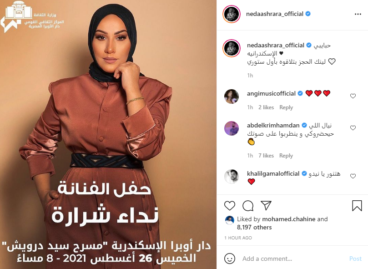
Task: Open the three-dots more options menu
Action: pos(358,14)
